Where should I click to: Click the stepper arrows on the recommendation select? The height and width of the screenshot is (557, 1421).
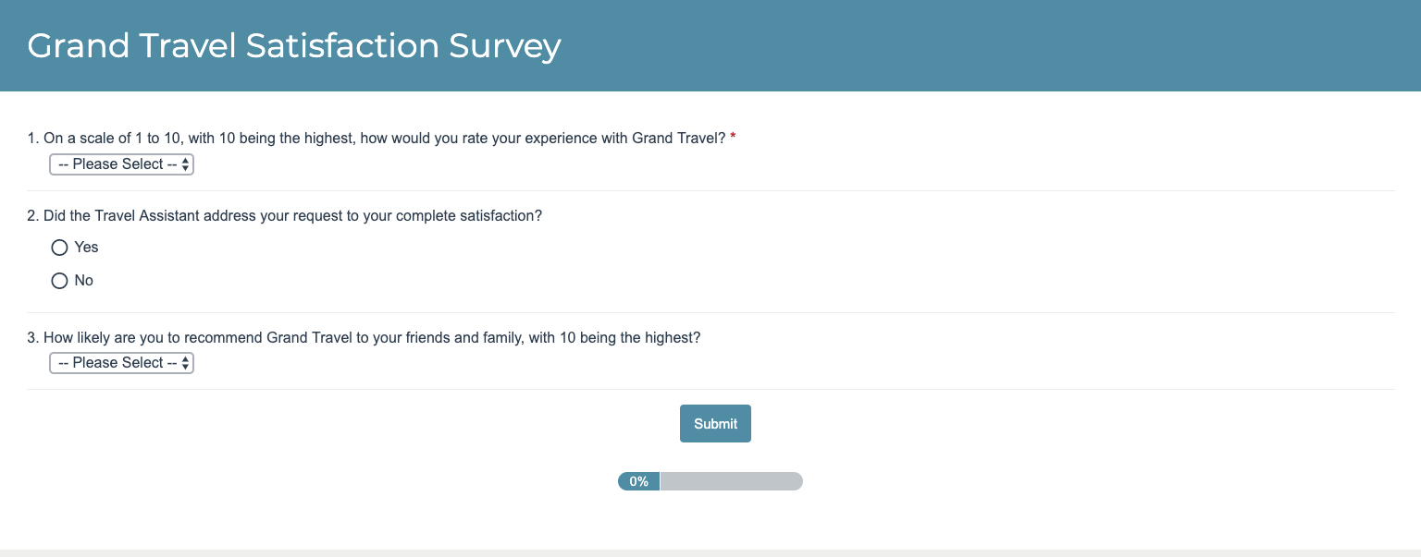pyautogui.click(x=186, y=363)
